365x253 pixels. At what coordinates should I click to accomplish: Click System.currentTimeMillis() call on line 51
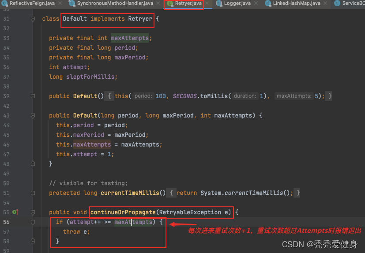(245, 193)
